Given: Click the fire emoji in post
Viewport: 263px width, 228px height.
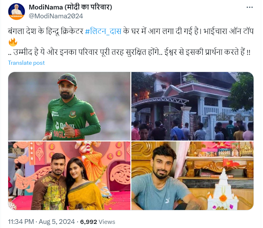Looking at the screenshot, I should tap(13, 42).
